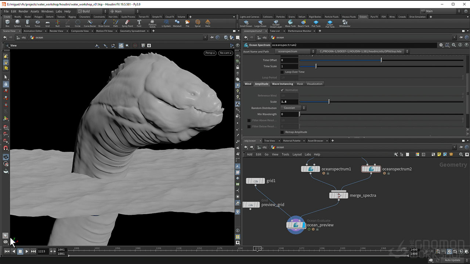
Task: Click the merge_spectra node
Action: (x=339, y=195)
